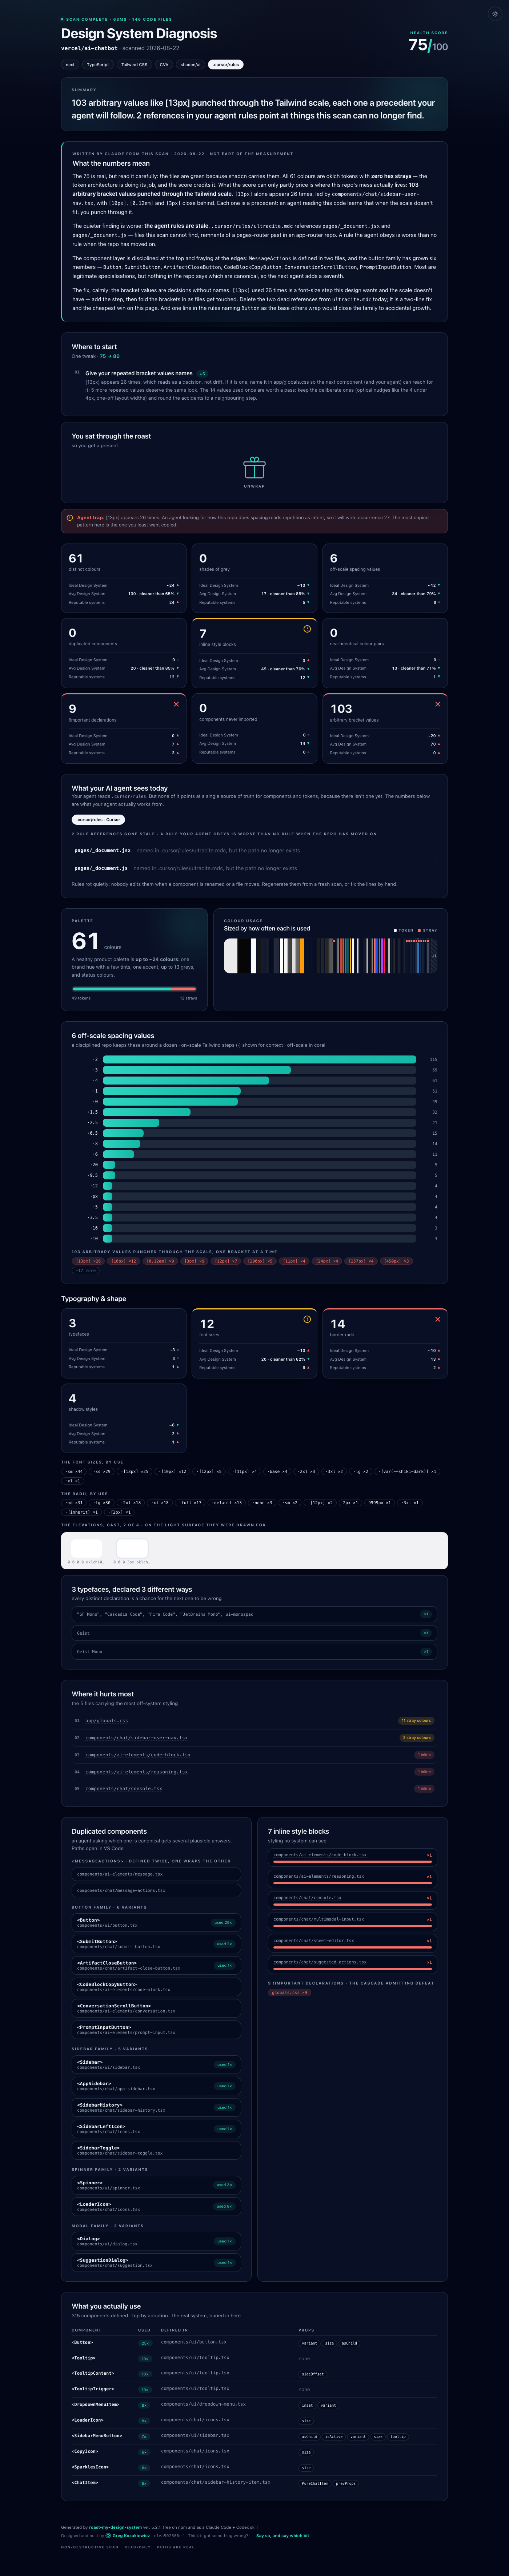Click the X icon on arbitrary bracket values card
The image size is (509, 2576).
[437, 704]
